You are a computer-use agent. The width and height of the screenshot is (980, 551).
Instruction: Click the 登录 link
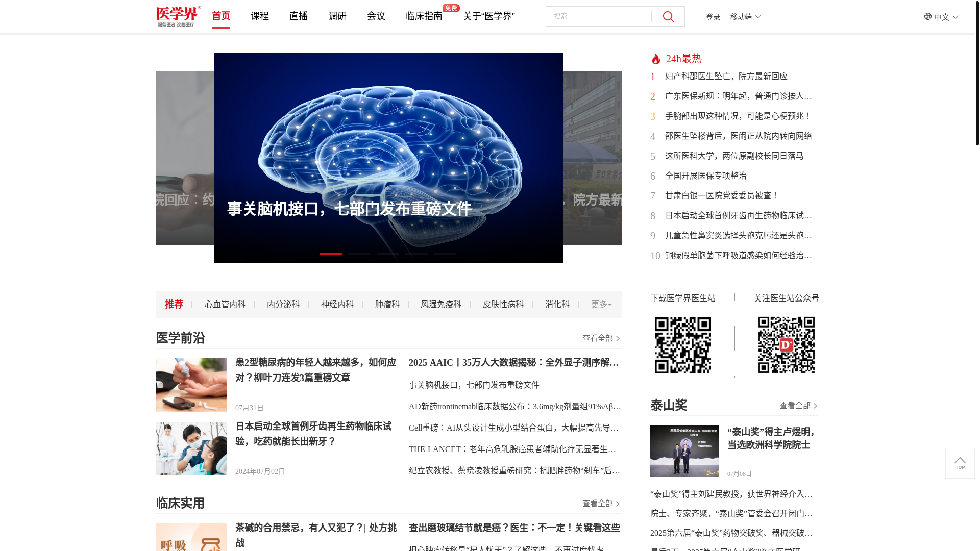(x=713, y=17)
